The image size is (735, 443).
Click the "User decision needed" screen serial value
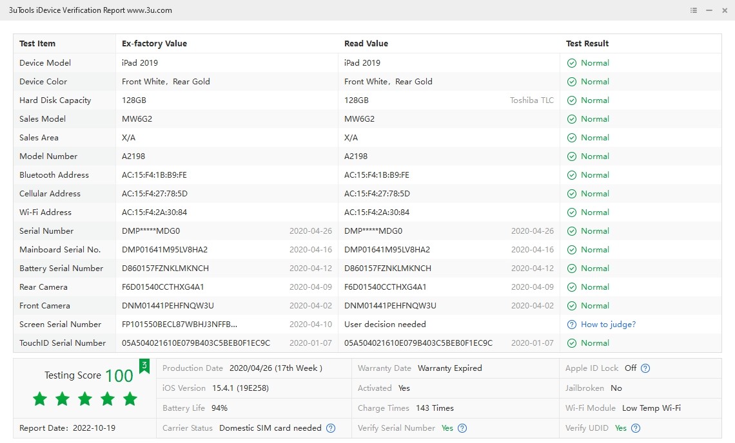[385, 325]
